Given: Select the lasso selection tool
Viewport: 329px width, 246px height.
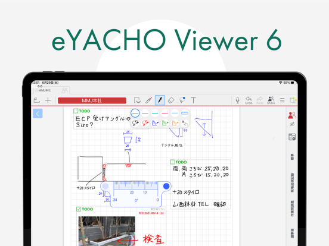Looking at the screenshot, I should point(137,100).
